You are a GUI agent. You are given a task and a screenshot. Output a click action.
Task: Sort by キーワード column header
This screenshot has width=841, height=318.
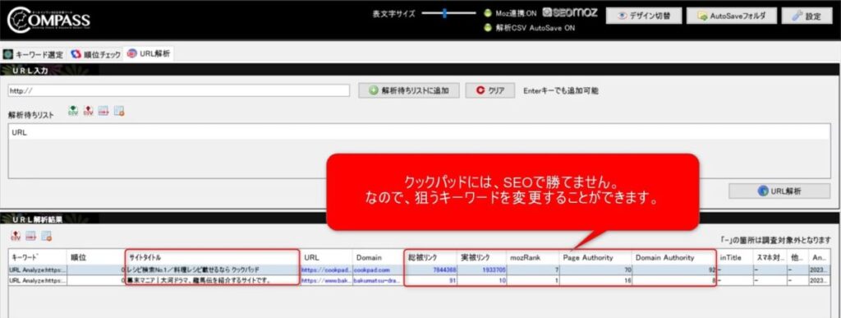click(38, 257)
